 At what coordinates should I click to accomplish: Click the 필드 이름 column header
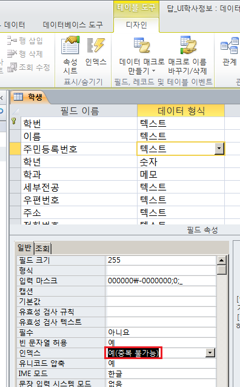[x=79, y=110]
